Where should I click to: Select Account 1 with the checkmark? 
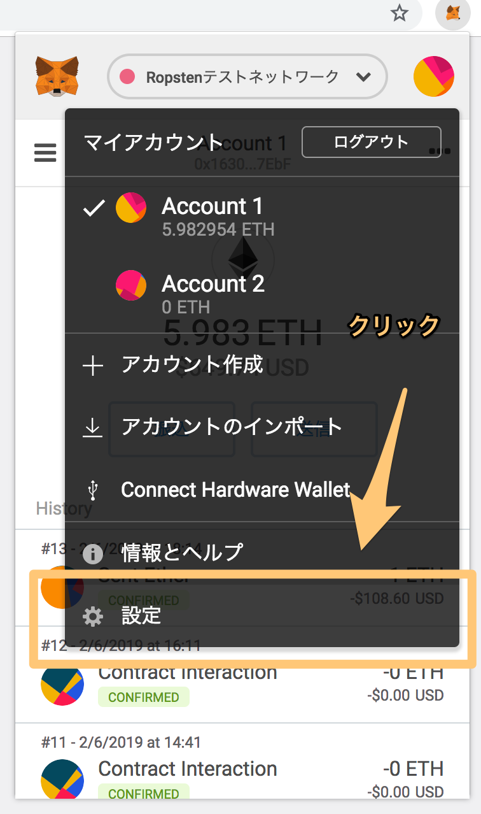261,217
